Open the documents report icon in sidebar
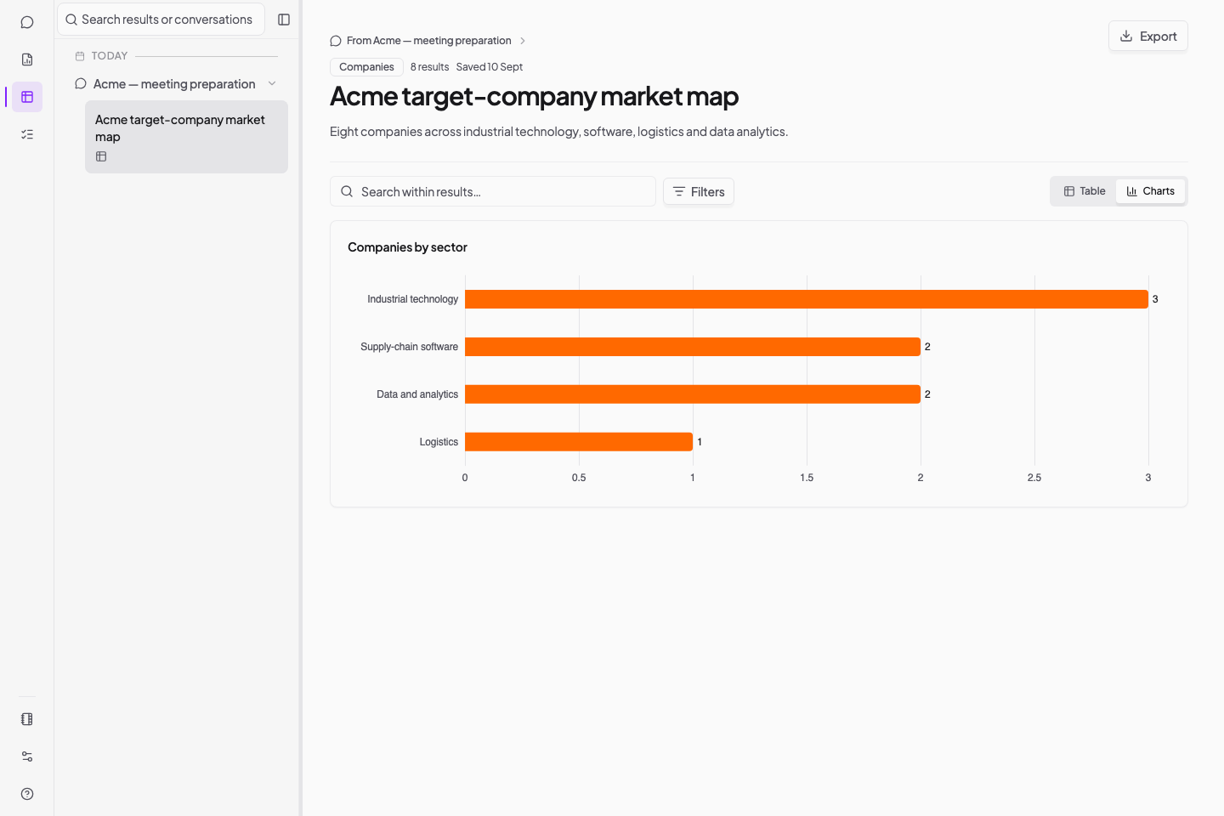 click(27, 59)
